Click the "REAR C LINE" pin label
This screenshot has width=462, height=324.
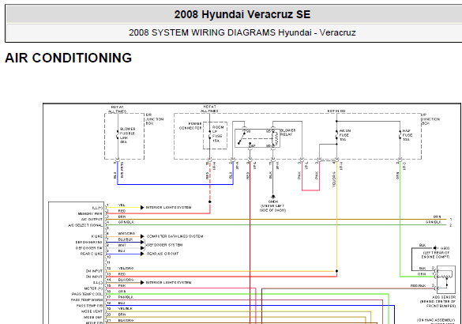[x=92, y=254]
